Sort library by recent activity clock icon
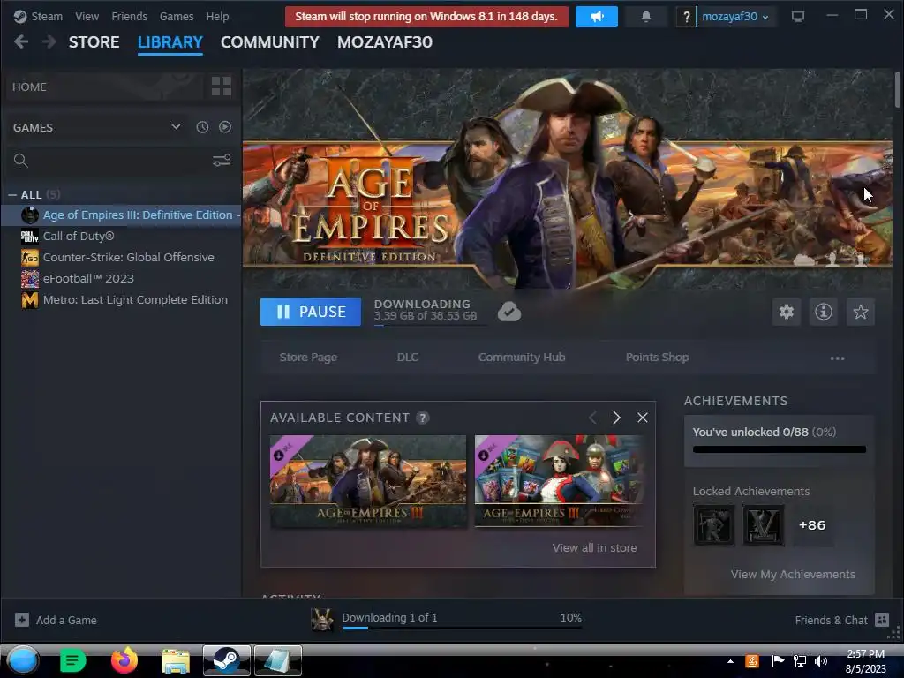 tap(202, 127)
